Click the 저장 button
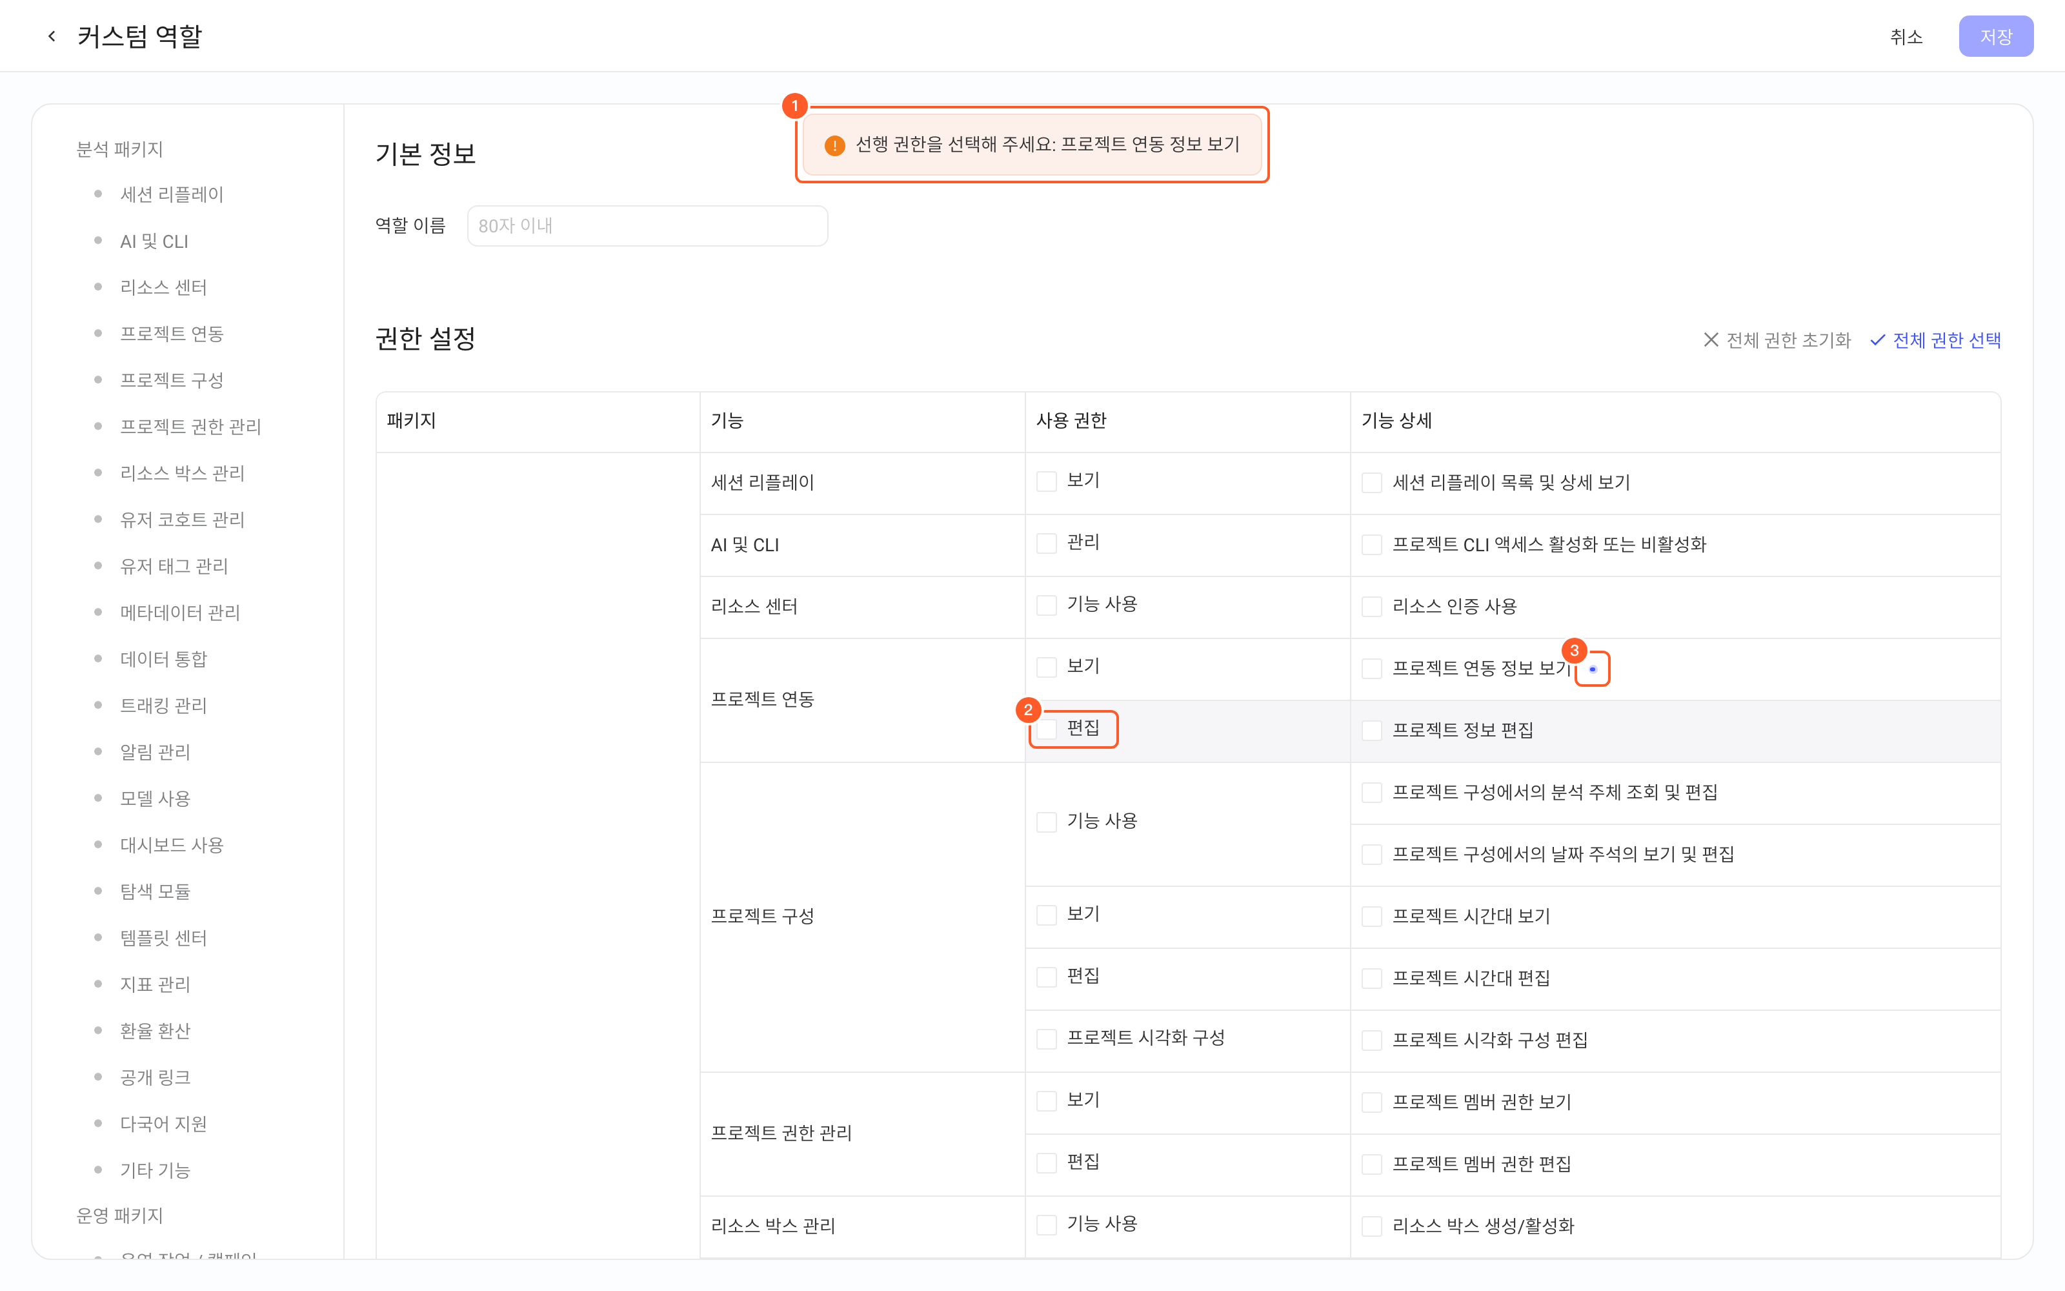The height and width of the screenshot is (1291, 2065). (x=1995, y=37)
